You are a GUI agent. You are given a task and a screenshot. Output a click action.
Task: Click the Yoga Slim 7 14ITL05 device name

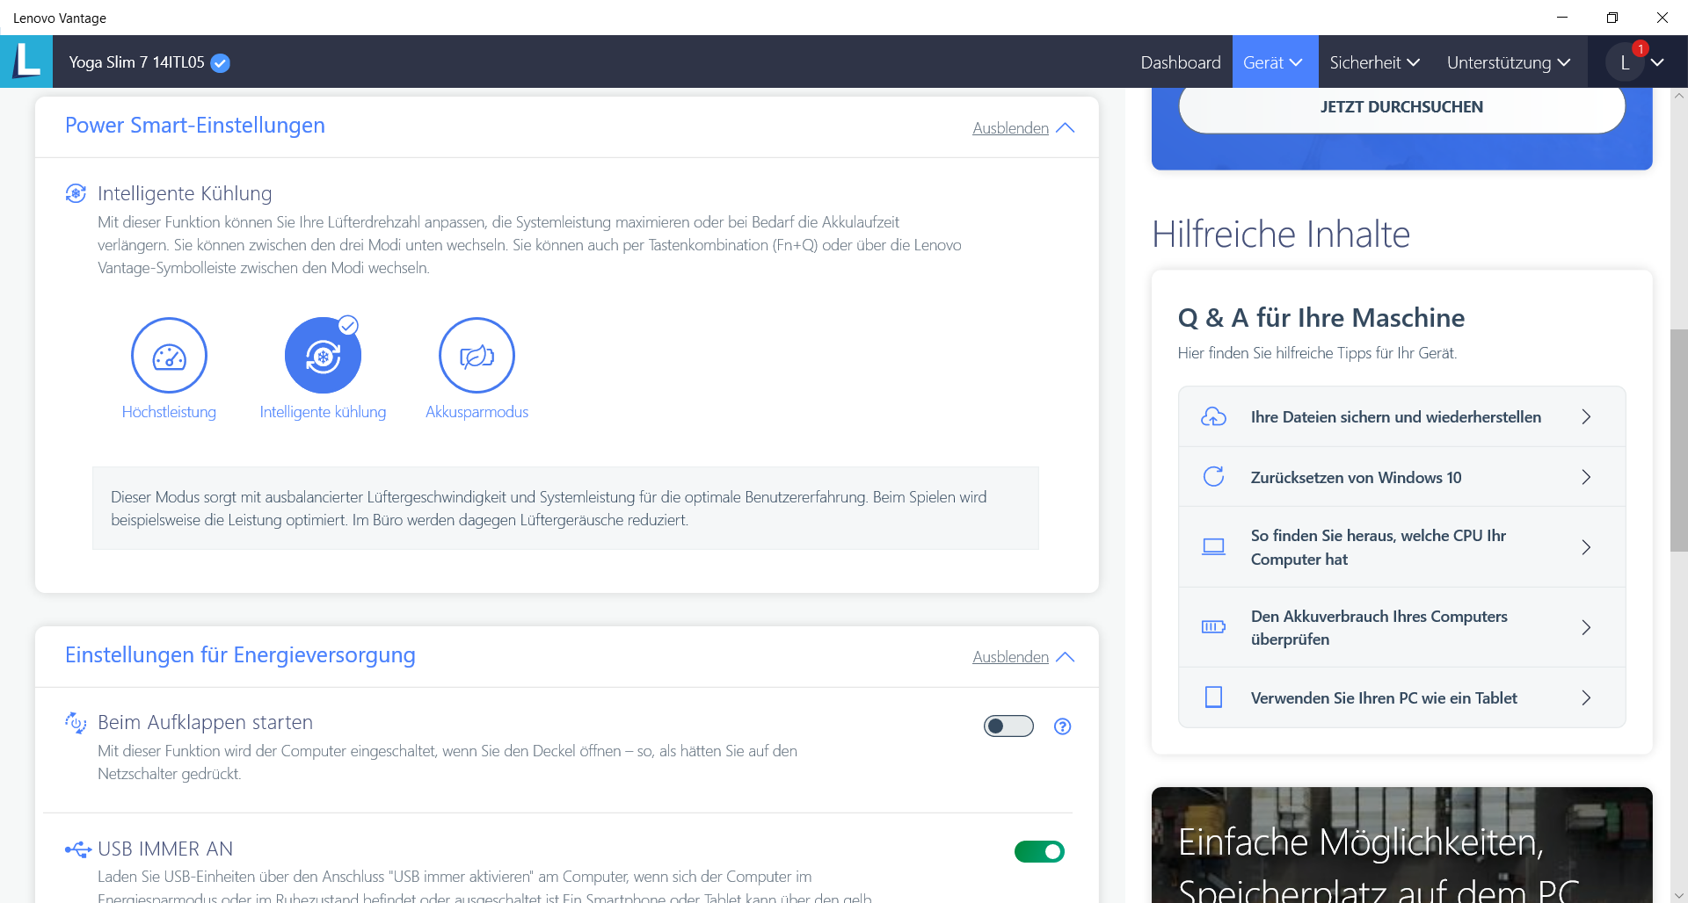[136, 62]
